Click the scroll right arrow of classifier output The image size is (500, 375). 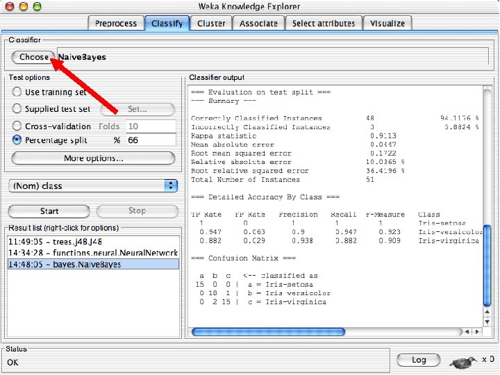coord(477,332)
